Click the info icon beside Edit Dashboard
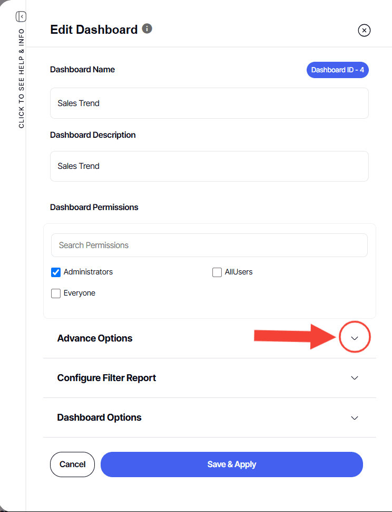392x512 pixels. pyautogui.click(x=147, y=29)
